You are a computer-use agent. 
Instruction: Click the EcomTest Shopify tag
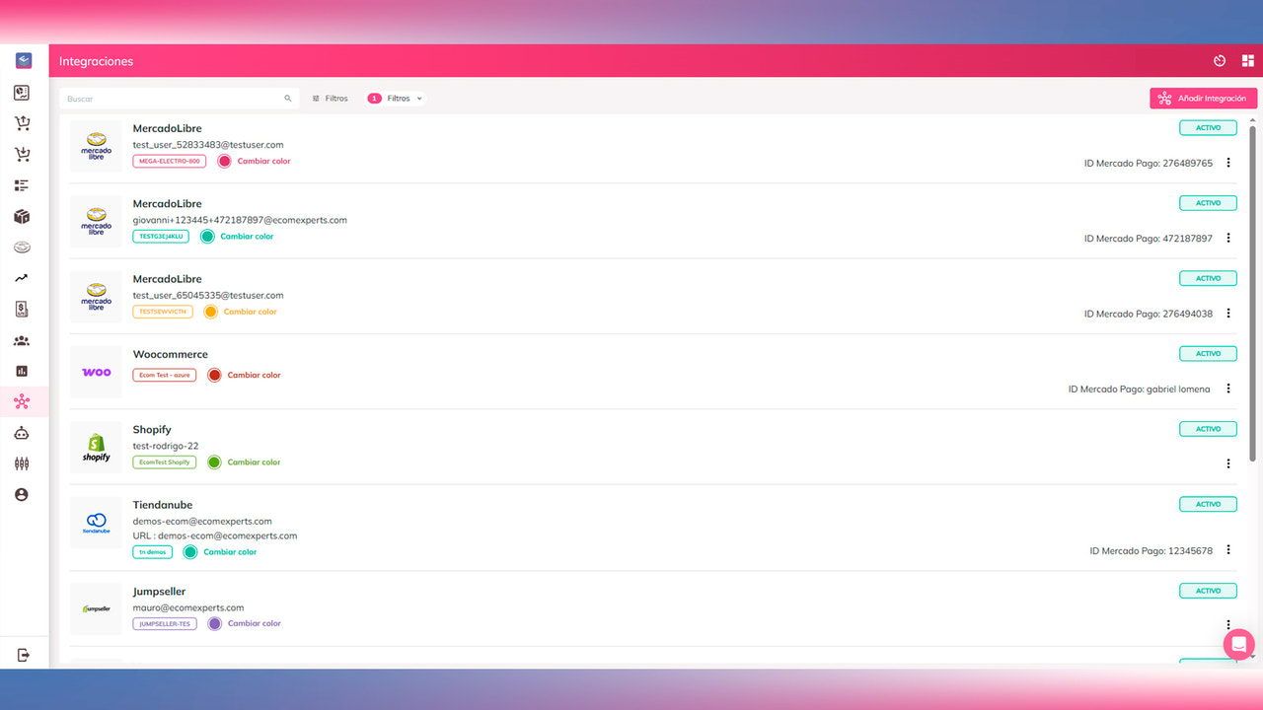coord(165,461)
